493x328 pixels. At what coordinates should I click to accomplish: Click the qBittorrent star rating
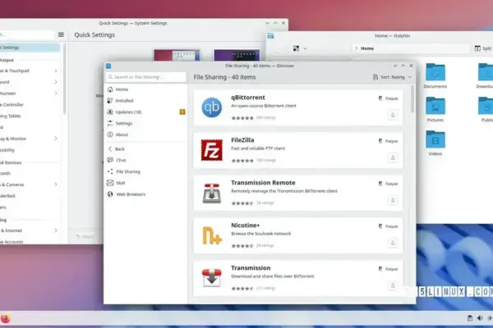point(242,118)
